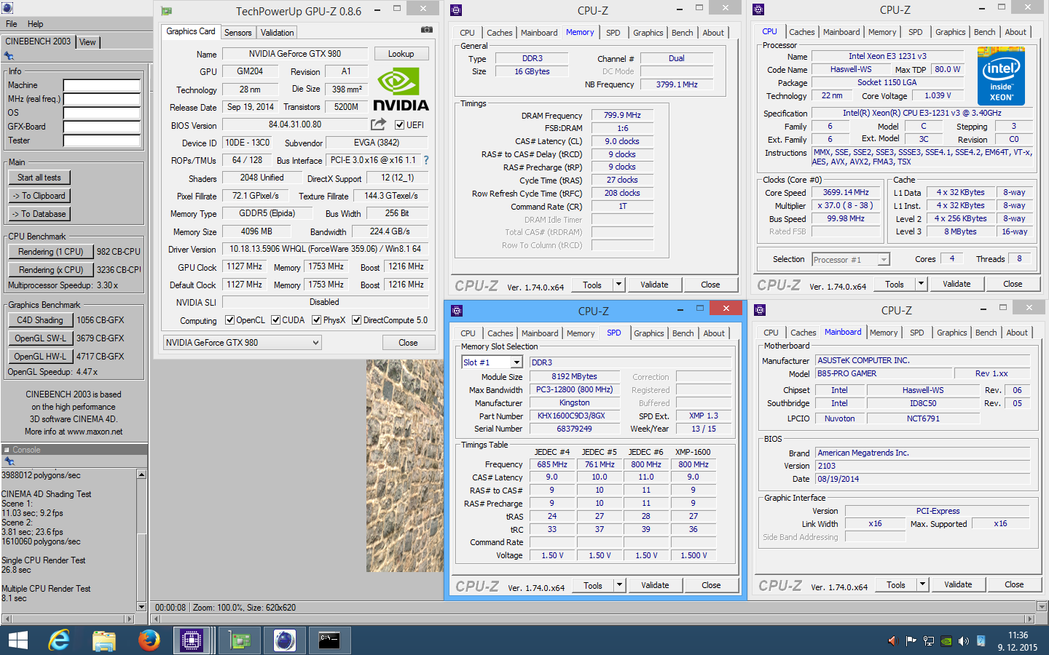Switch to CPU-Z taskbar icon
Viewport: 1049px width, 655px height.
click(x=192, y=640)
